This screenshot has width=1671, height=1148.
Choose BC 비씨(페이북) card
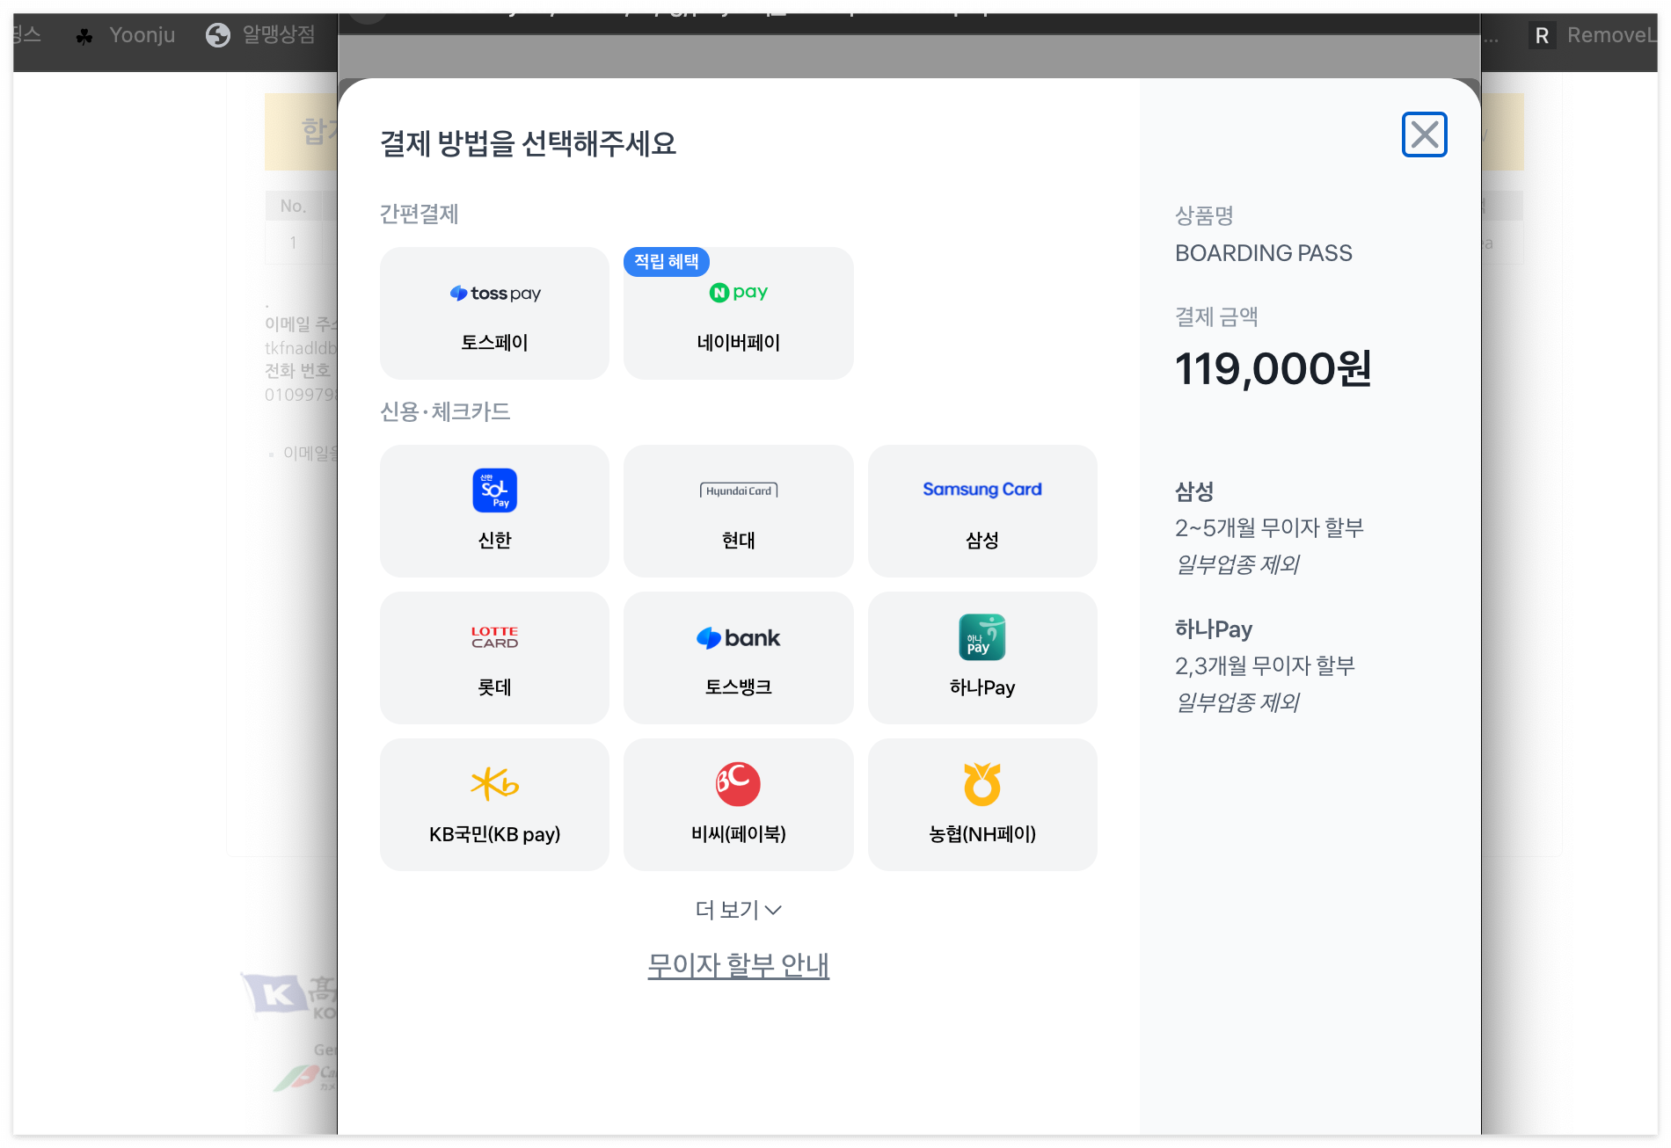[738, 804]
